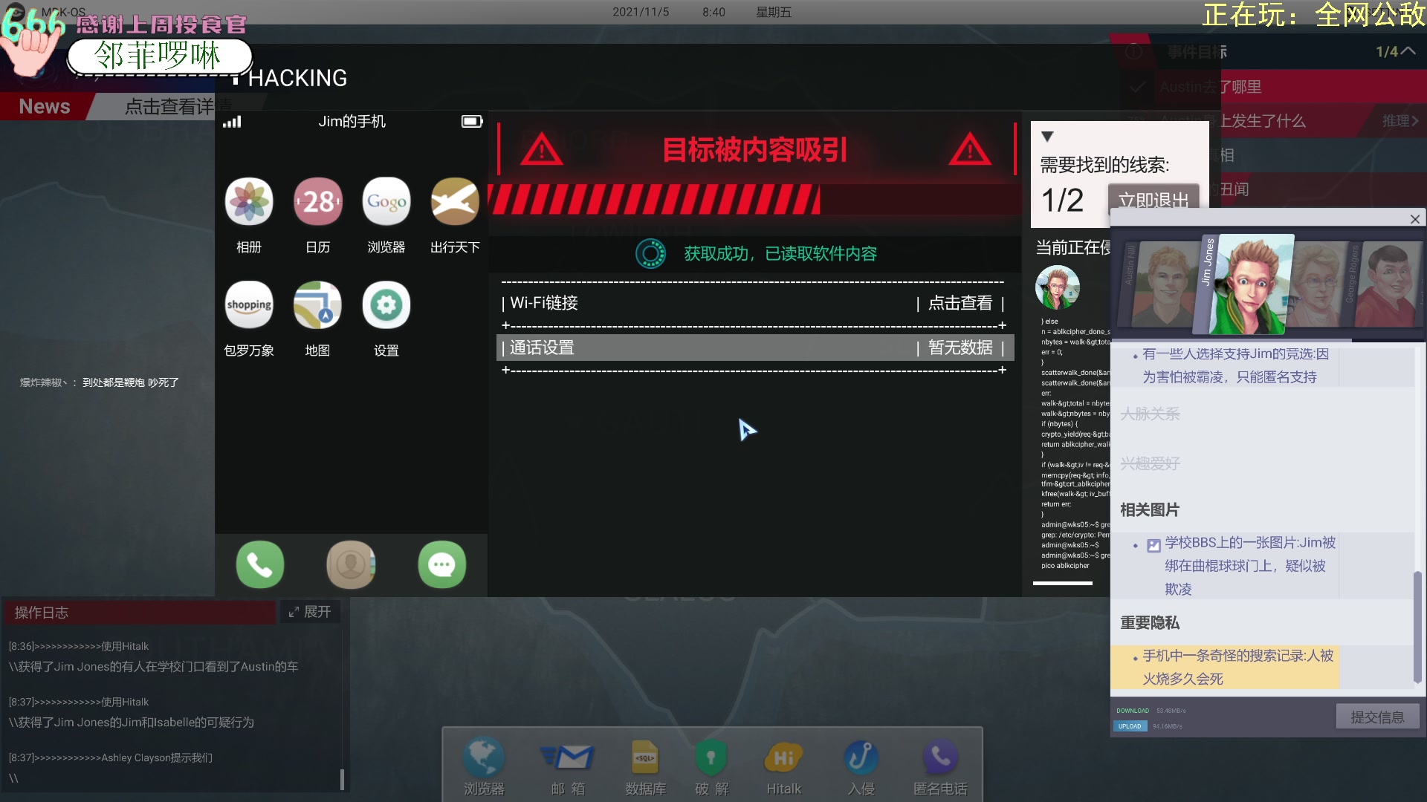Click the 8:40 clock in top bar
The image size is (1427, 802).
pyautogui.click(x=713, y=12)
